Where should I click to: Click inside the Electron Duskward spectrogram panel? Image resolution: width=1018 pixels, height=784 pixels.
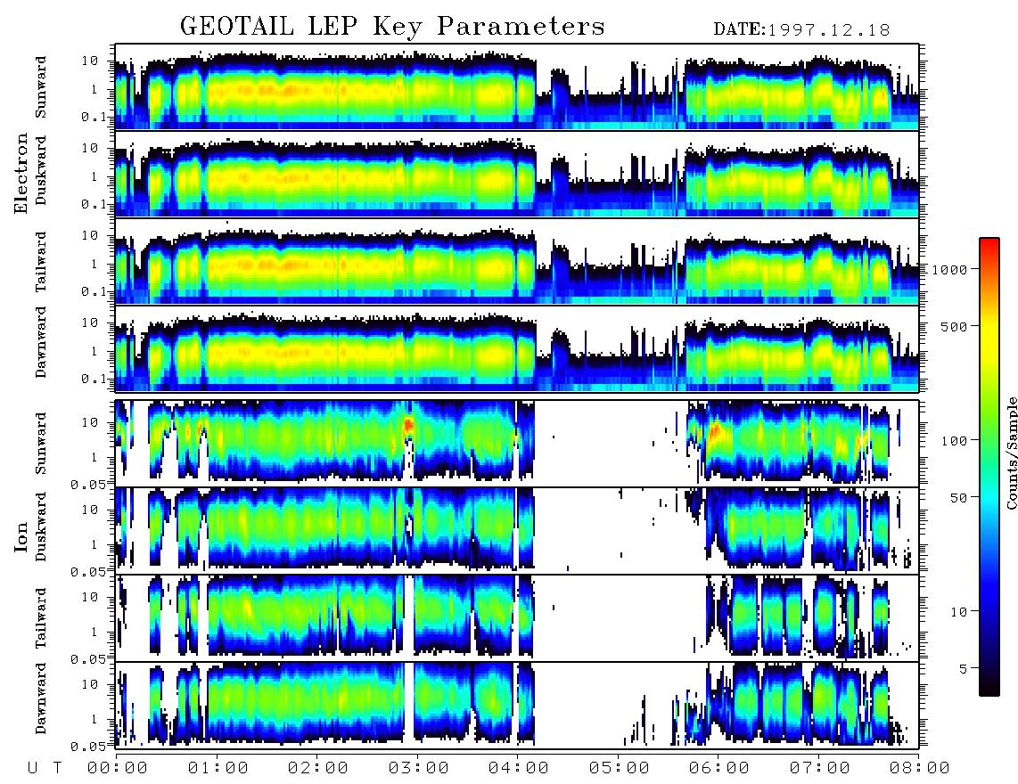click(517, 174)
